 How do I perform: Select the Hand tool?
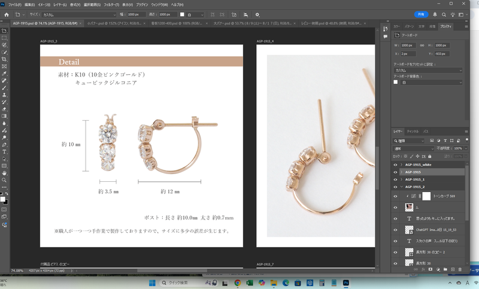[x=4, y=173]
